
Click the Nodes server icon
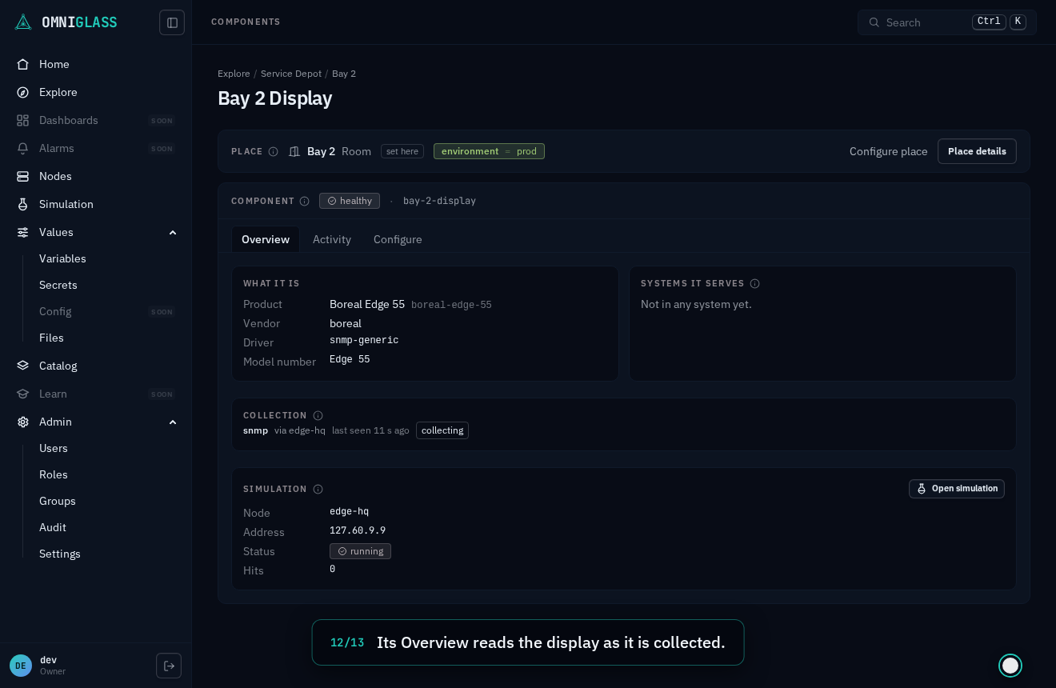click(x=23, y=176)
